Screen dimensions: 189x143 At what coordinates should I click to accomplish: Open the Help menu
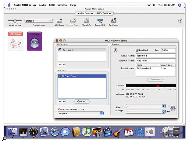pos(73,5)
